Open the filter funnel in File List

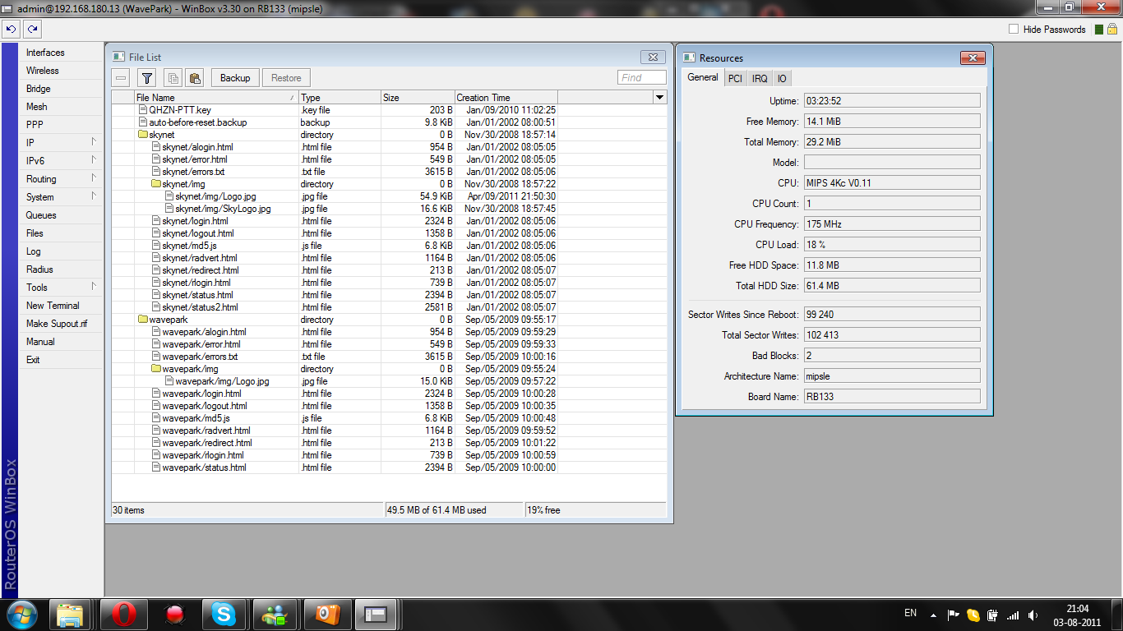coord(147,78)
